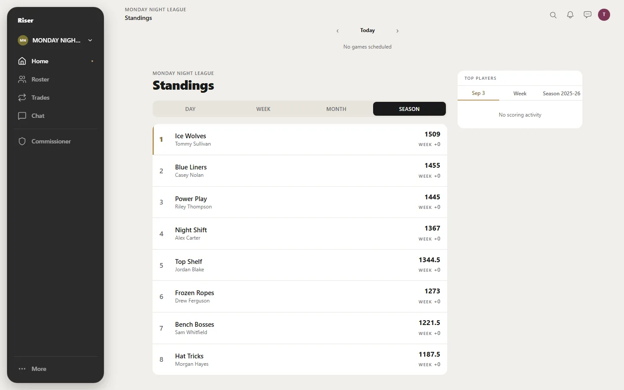Select the Sep 3 top players tab
Image resolution: width=624 pixels, height=390 pixels.
click(x=478, y=93)
